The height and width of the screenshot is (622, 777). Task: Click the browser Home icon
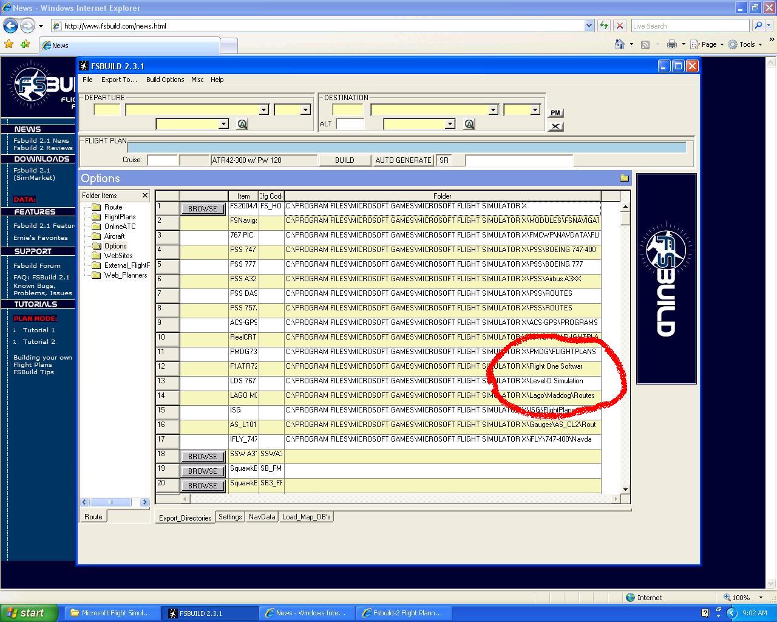click(620, 44)
